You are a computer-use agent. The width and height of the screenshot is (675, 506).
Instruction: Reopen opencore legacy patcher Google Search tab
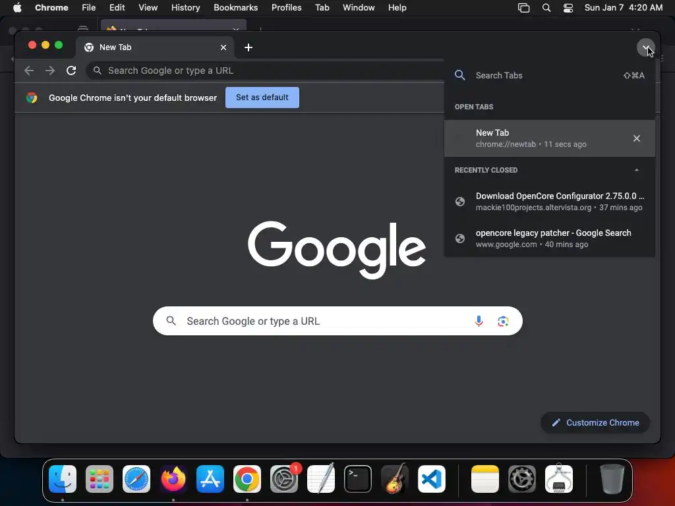[x=549, y=239]
